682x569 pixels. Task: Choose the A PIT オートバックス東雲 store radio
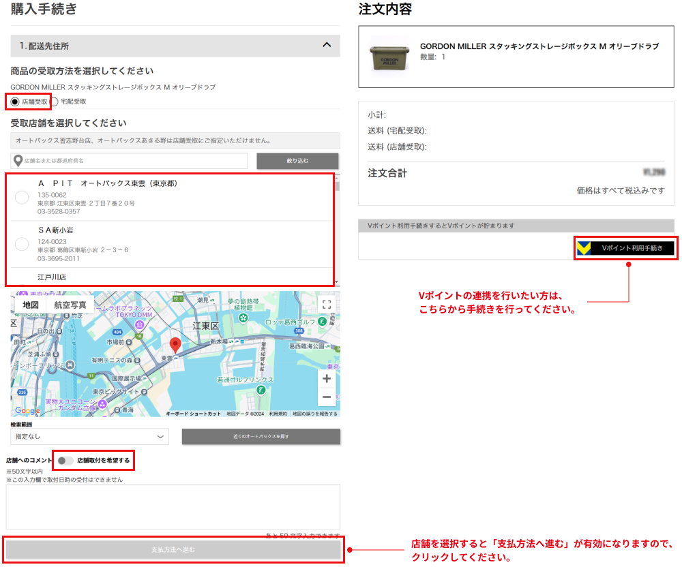(22, 198)
